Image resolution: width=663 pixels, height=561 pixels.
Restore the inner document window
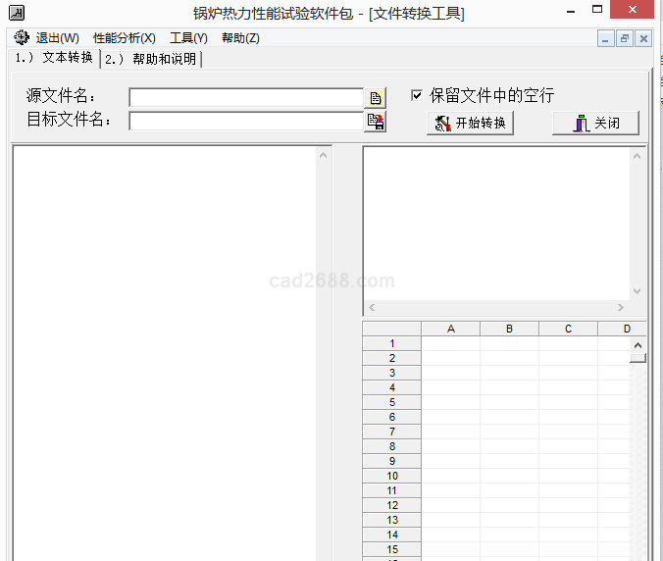click(625, 39)
